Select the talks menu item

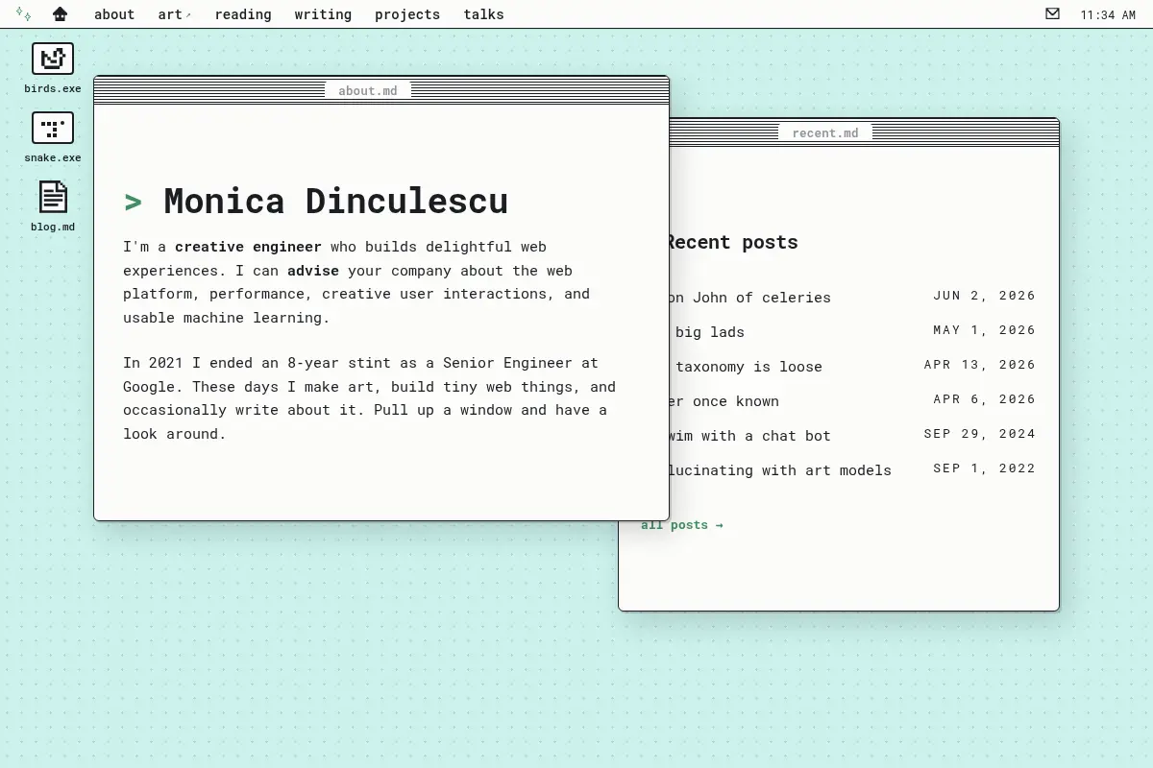(x=483, y=14)
